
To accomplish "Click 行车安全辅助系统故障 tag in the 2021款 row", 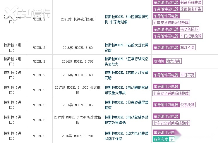I will click(171, 23).
